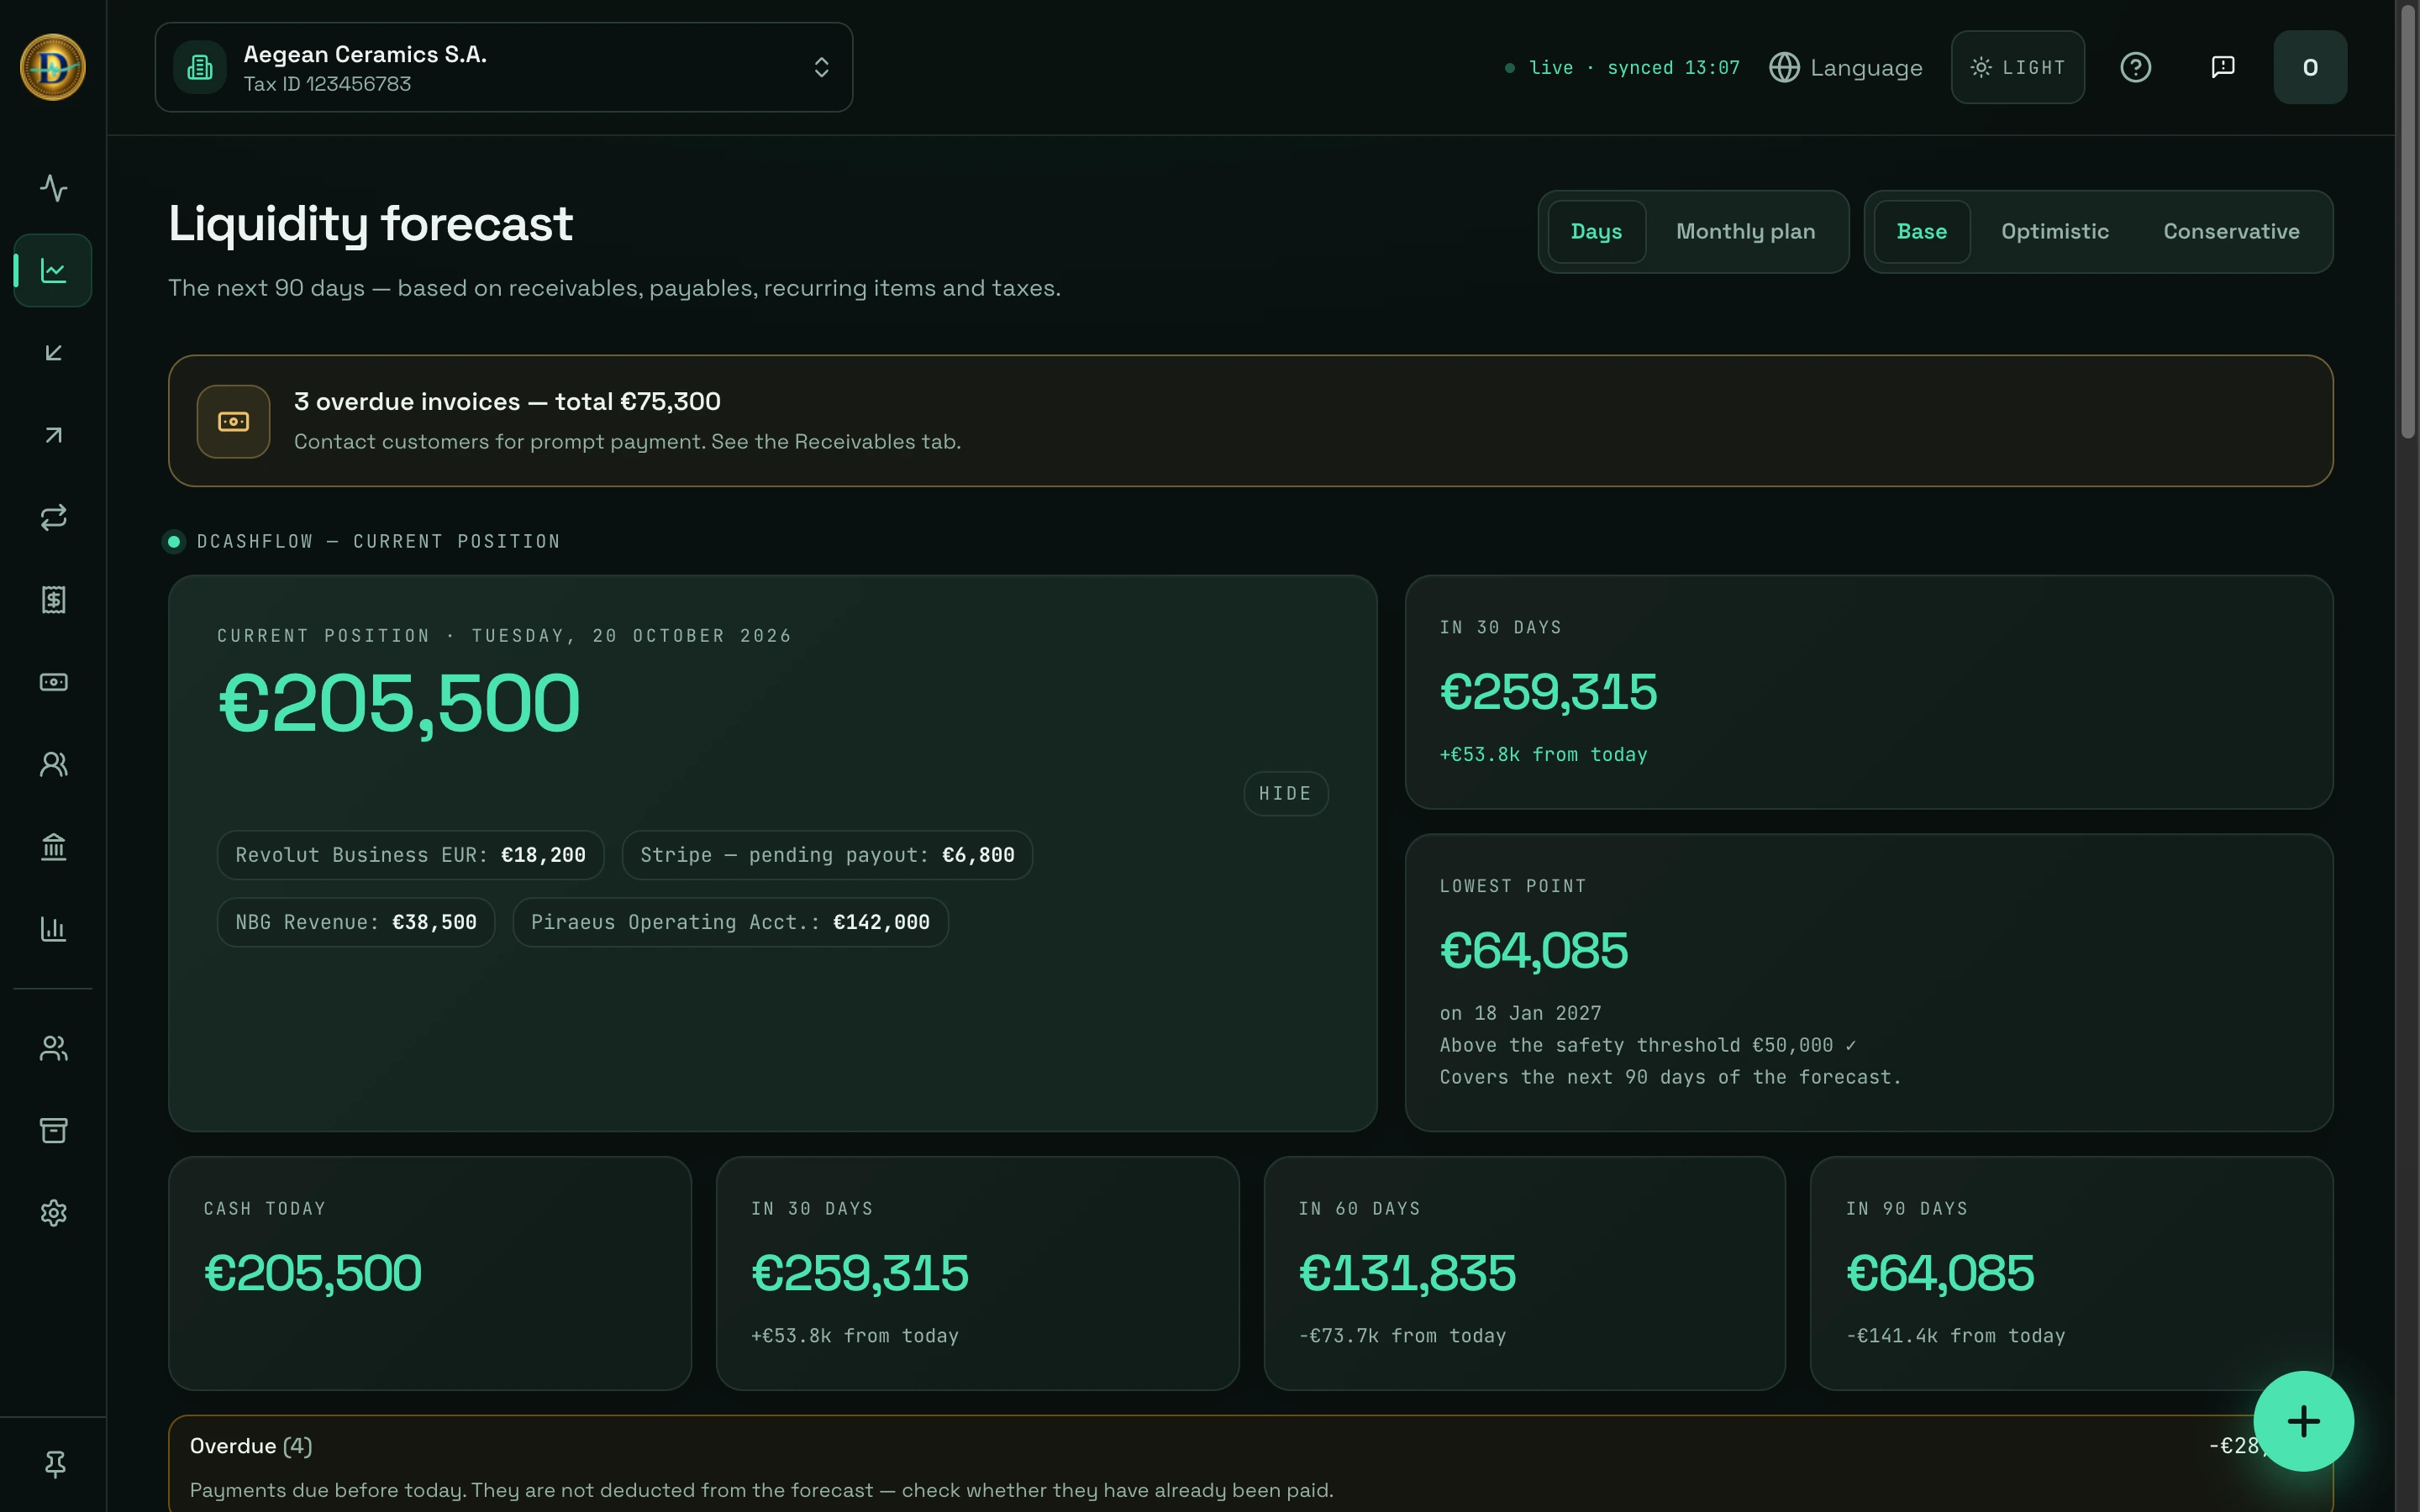Click the overdue invoices alert banner

coord(1251,421)
